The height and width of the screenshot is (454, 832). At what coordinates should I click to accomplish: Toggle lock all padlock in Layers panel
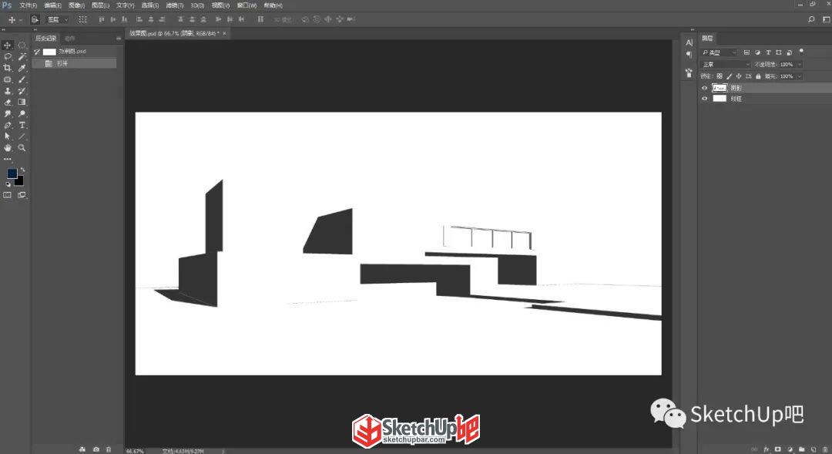(x=758, y=76)
